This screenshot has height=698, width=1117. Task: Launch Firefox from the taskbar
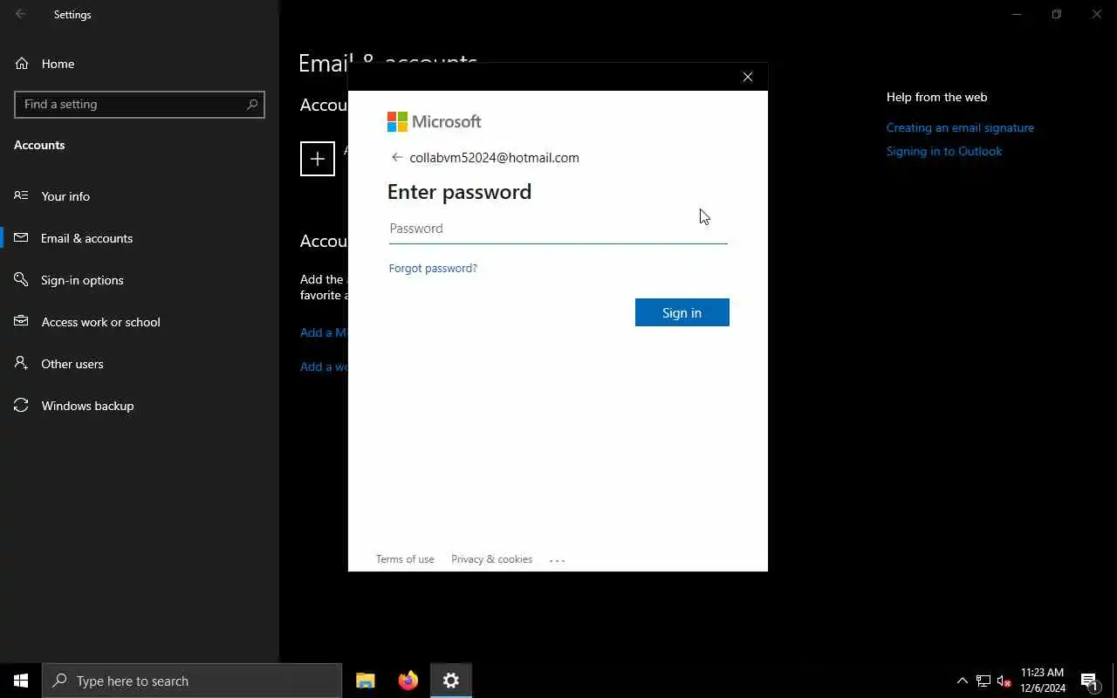coord(408,681)
